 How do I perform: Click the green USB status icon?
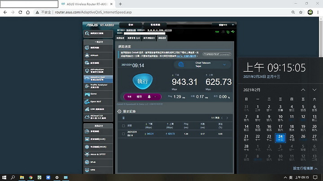tap(233, 32)
